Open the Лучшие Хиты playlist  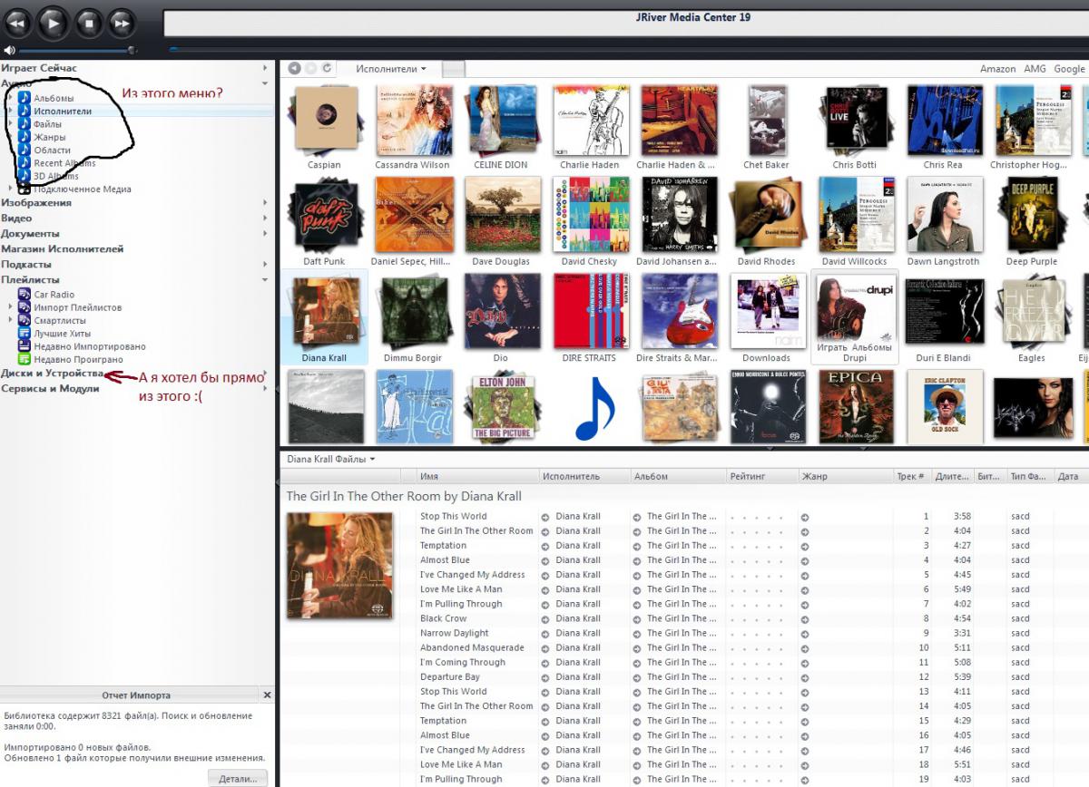pyautogui.click(x=61, y=334)
